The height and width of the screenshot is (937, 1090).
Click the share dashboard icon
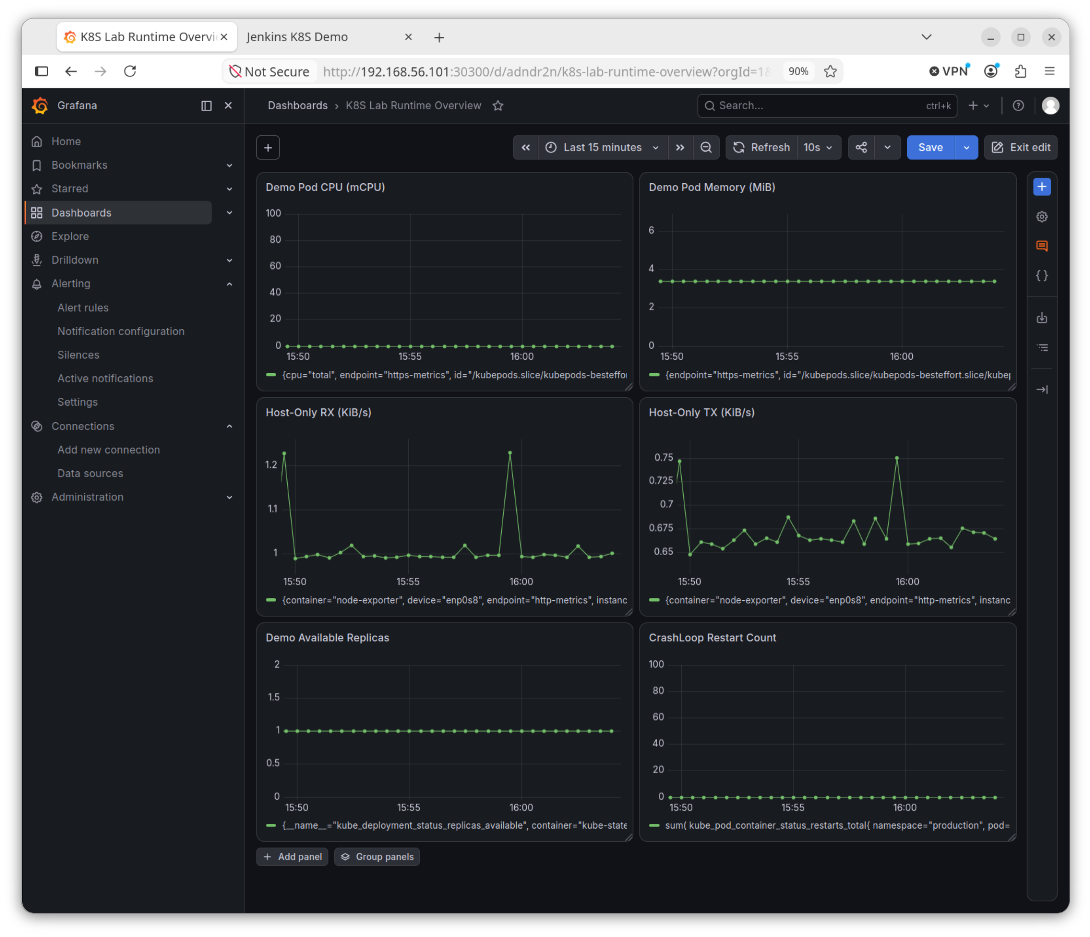pos(861,148)
